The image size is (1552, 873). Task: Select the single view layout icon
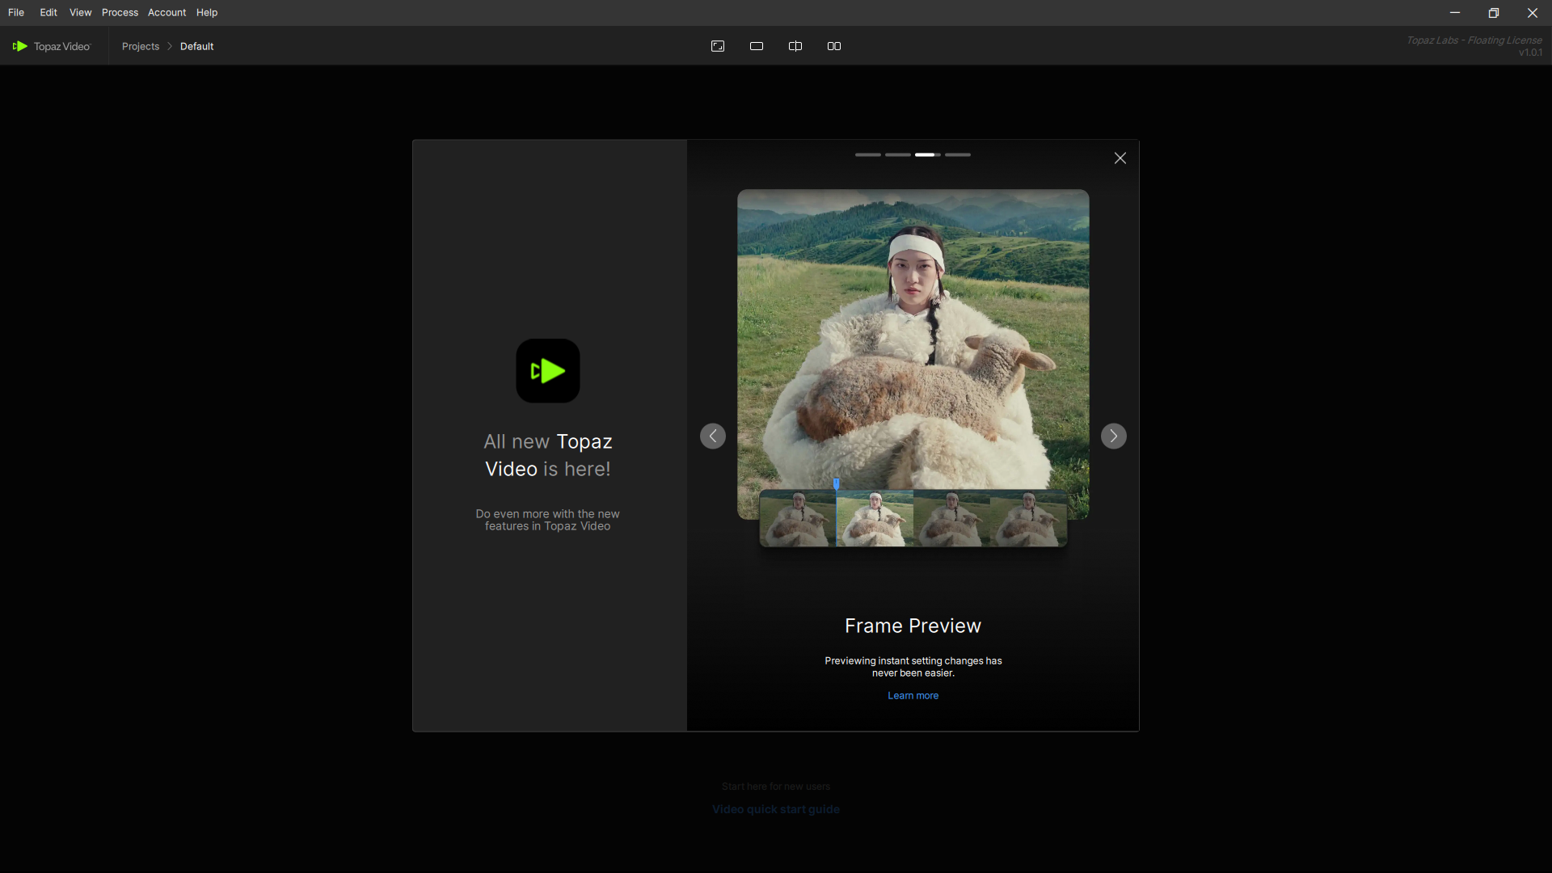(757, 46)
